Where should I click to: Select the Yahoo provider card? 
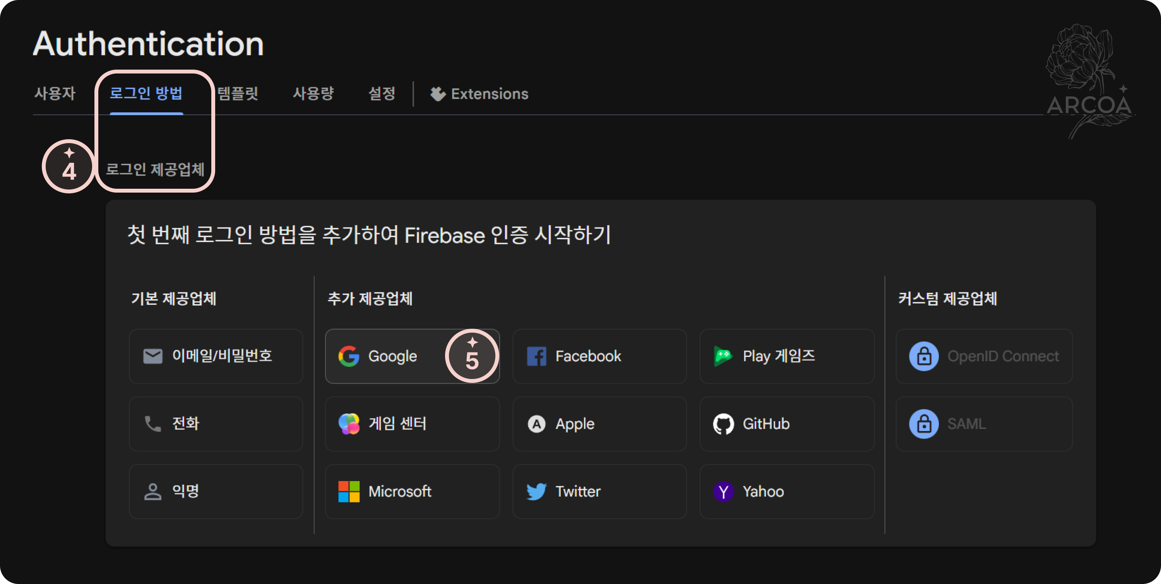click(x=787, y=491)
